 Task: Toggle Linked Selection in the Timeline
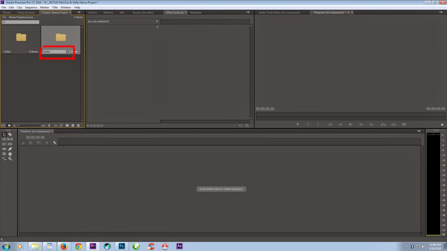(39, 143)
